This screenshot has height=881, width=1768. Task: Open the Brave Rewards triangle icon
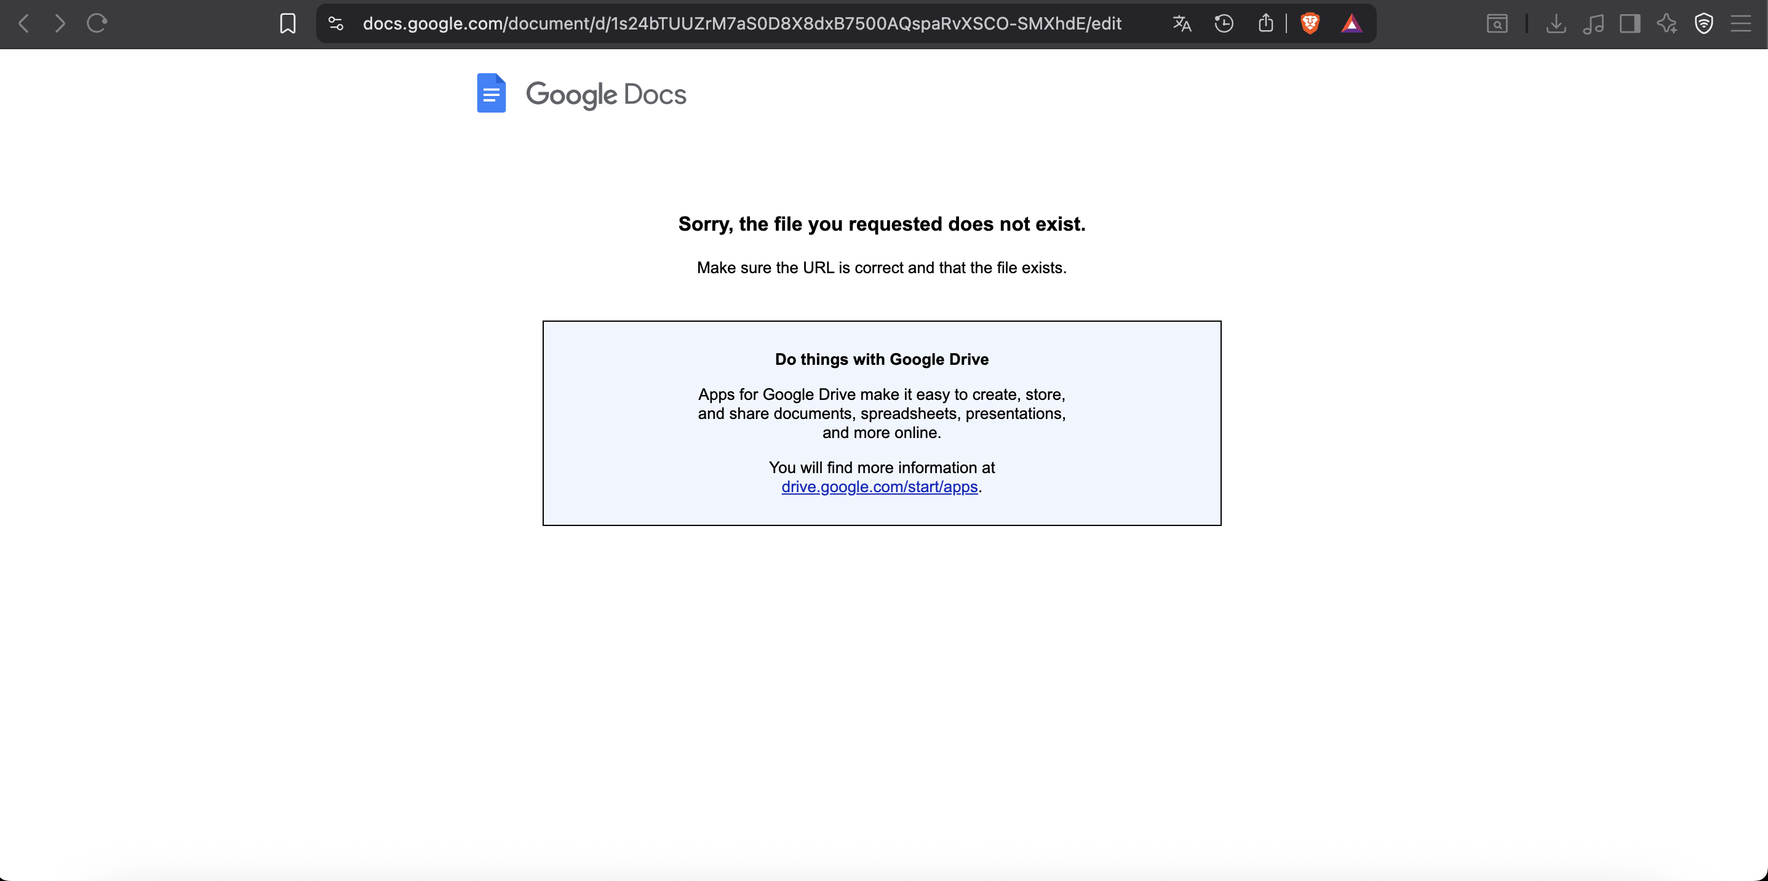(x=1351, y=23)
